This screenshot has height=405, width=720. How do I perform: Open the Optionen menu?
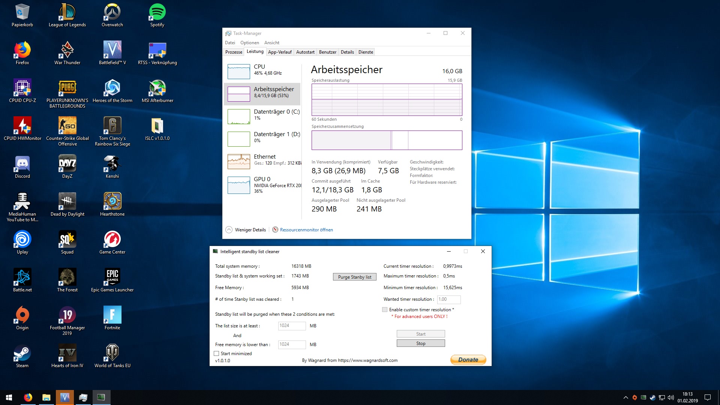[x=249, y=43]
